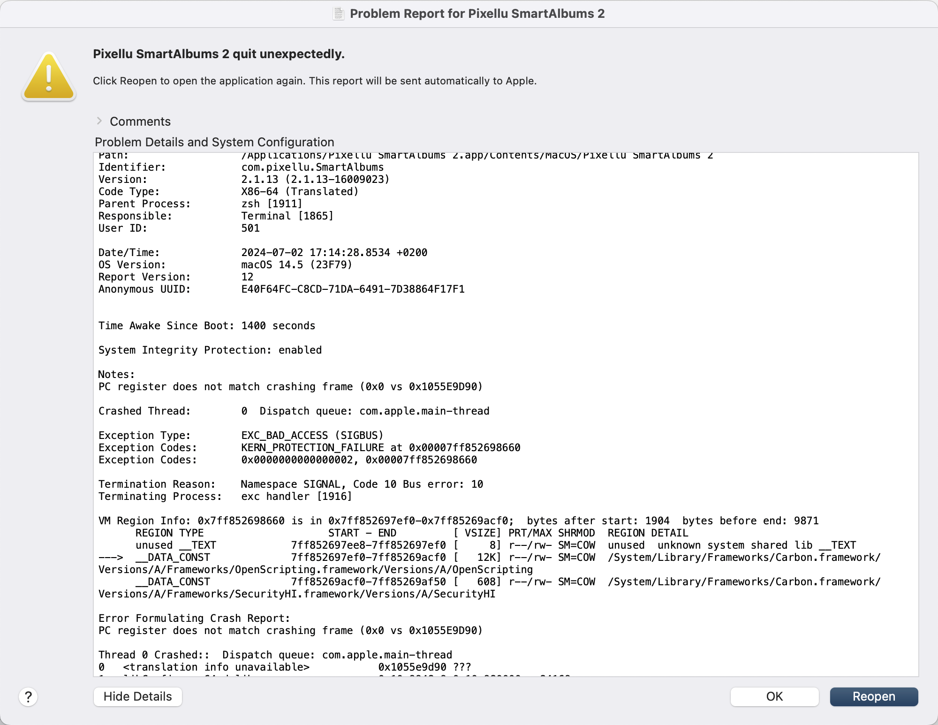Click the OK button
938x725 pixels.
pyautogui.click(x=774, y=697)
